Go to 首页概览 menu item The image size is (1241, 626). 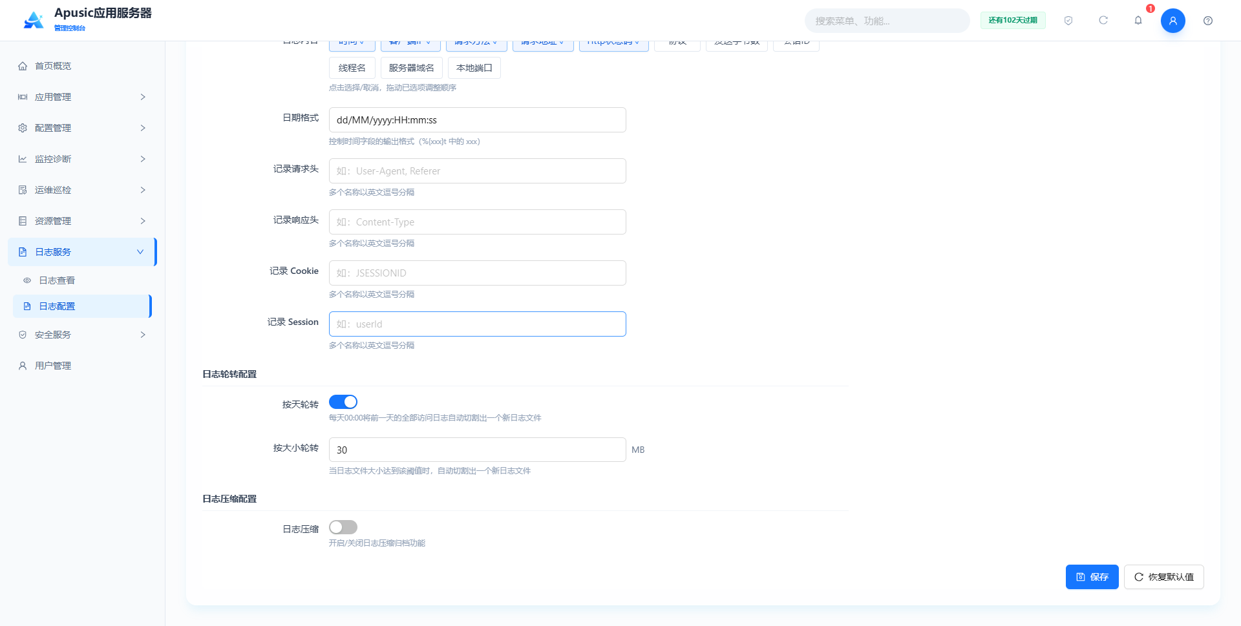pyautogui.click(x=82, y=66)
